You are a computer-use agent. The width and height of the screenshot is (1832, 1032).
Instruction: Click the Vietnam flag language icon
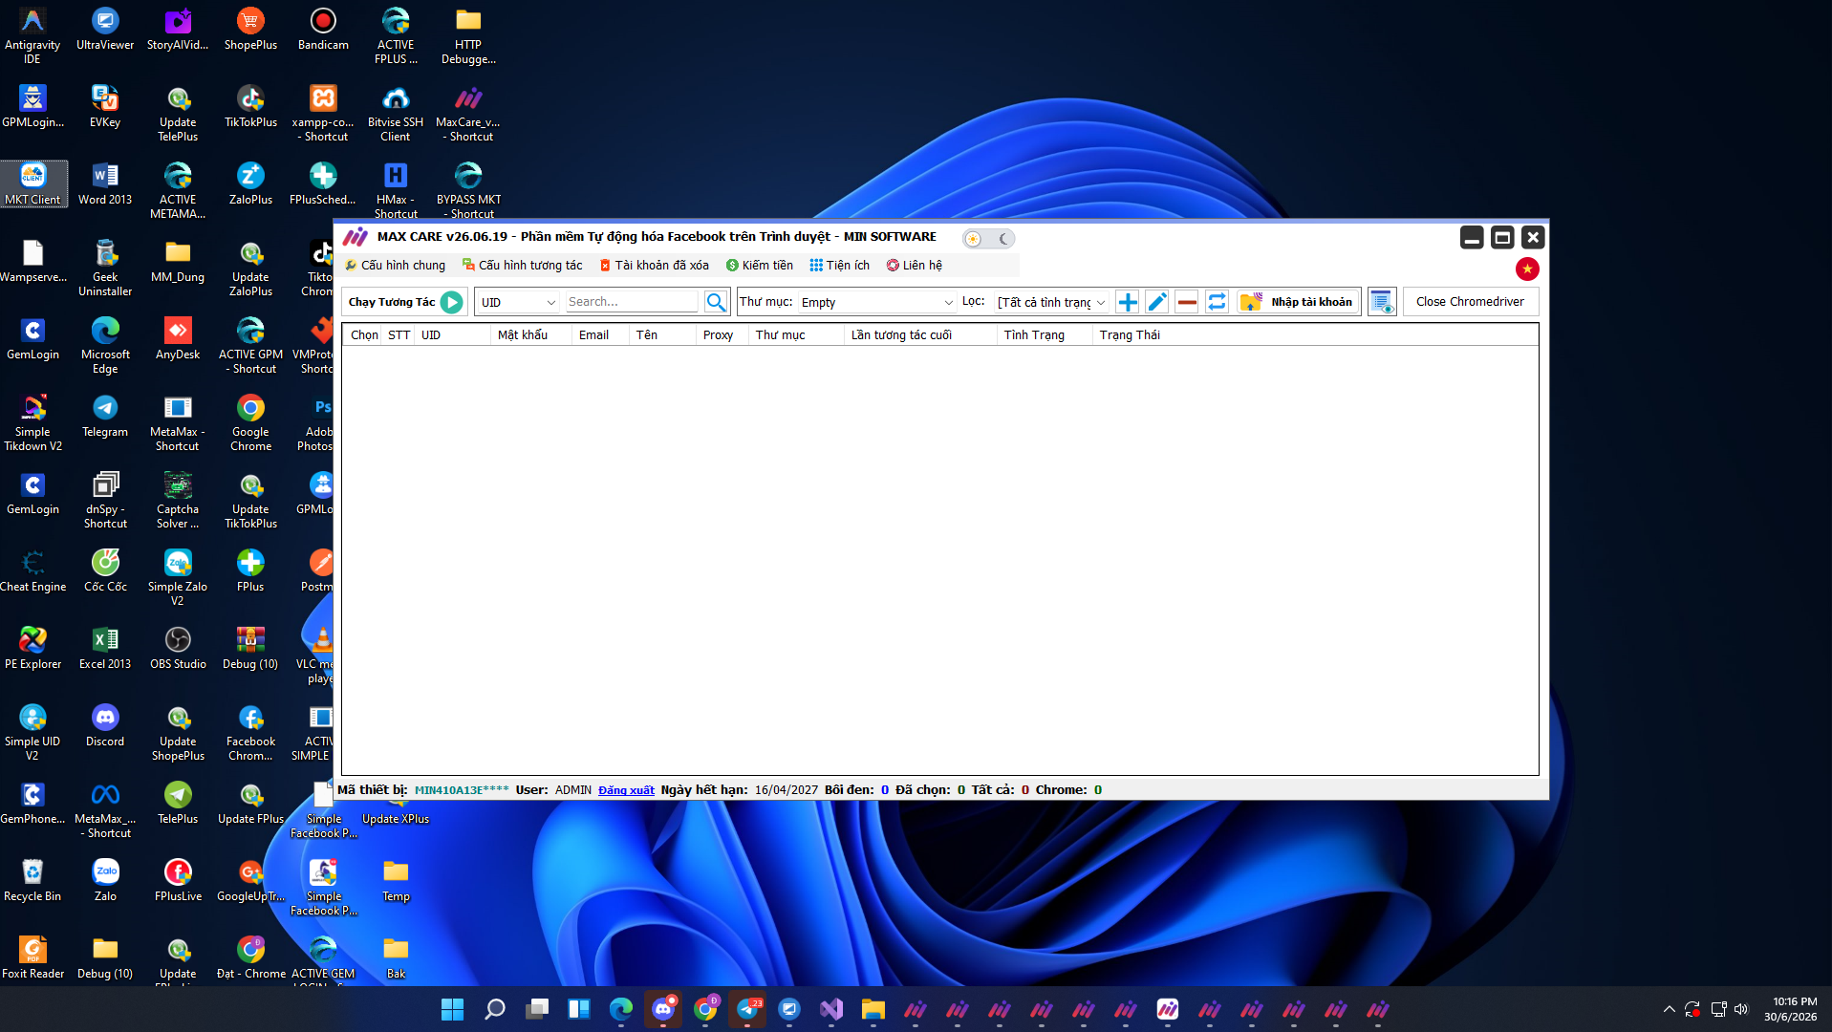pyautogui.click(x=1527, y=269)
